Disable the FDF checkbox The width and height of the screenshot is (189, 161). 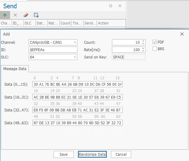coord(155,42)
